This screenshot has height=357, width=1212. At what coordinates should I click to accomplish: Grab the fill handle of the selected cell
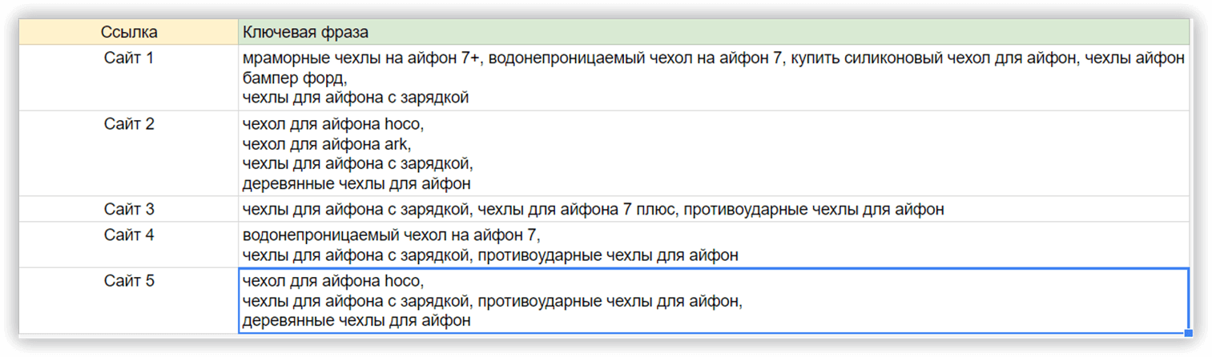[1189, 332]
